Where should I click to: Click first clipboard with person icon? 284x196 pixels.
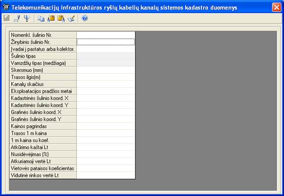(51, 18)
